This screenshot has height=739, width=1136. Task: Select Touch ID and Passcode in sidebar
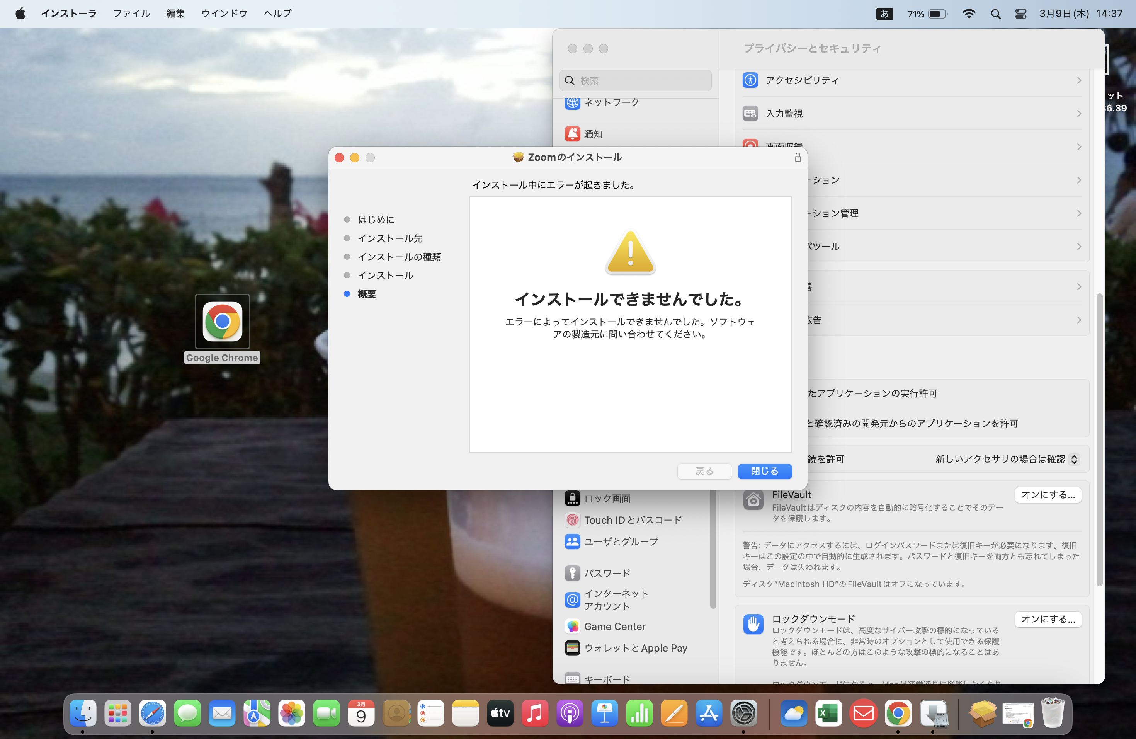[632, 520]
